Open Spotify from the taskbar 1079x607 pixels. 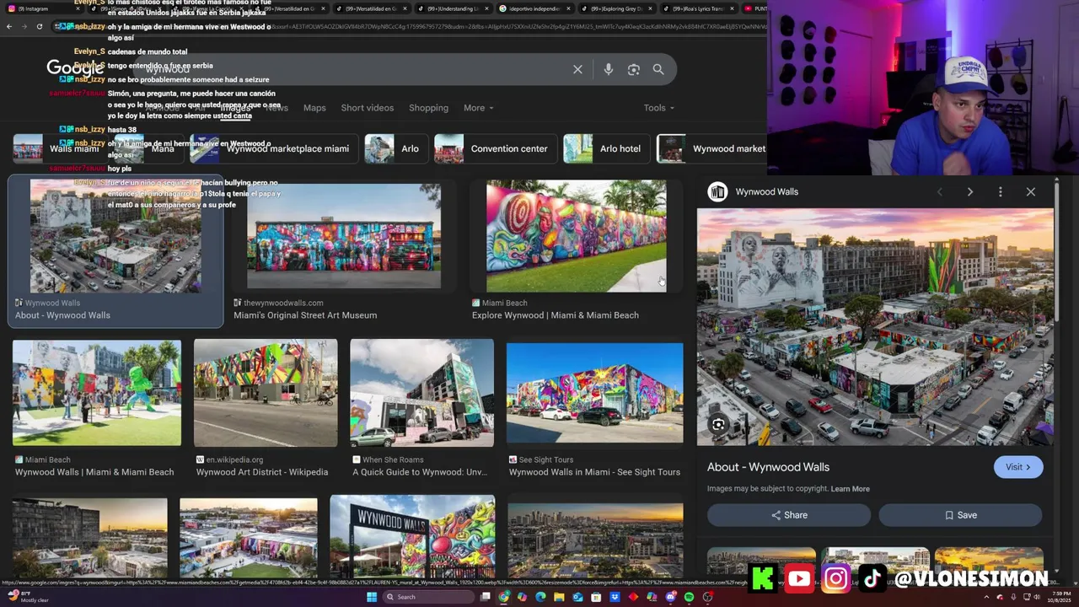689,597
